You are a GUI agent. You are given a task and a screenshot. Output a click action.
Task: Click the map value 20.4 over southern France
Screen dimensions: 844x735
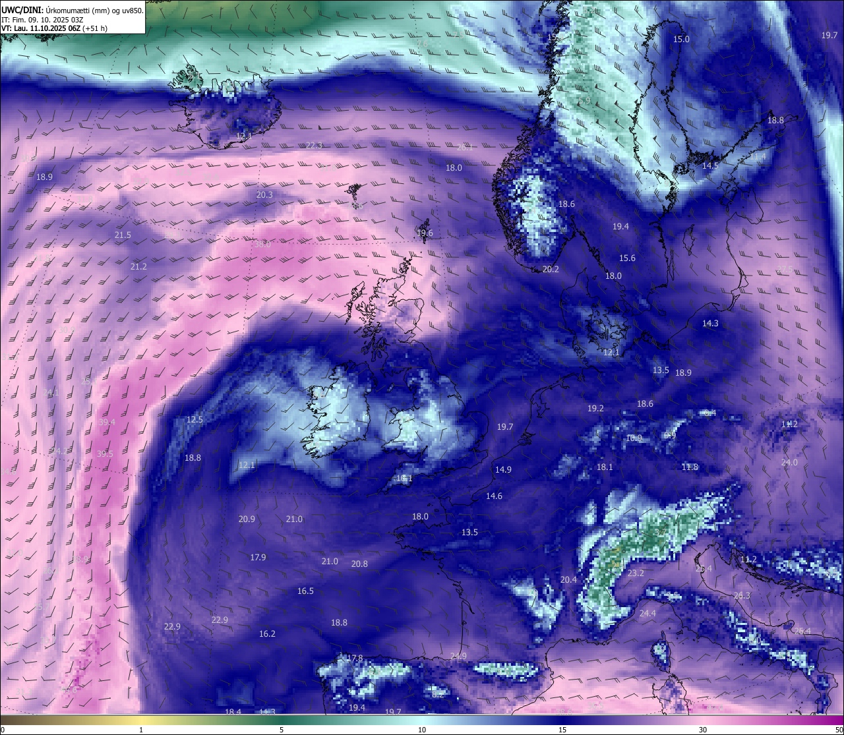coord(568,580)
